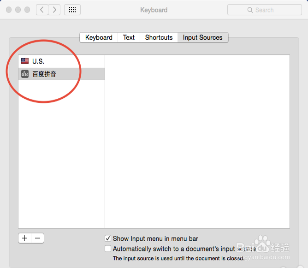Show all preferences grid icon
Image resolution: width=308 pixels, height=268 pixels.
click(72, 10)
